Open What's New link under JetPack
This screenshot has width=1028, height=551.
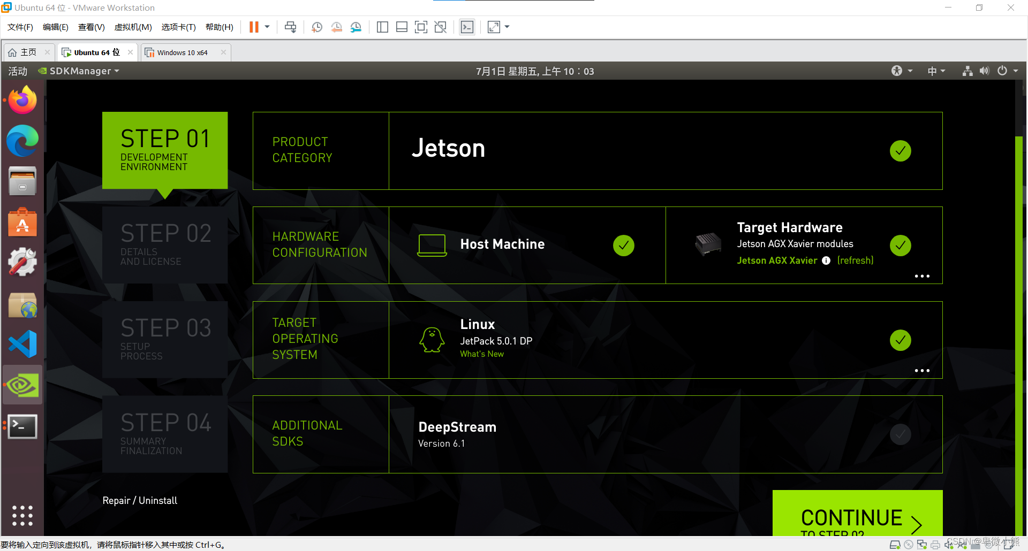tap(482, 354)
